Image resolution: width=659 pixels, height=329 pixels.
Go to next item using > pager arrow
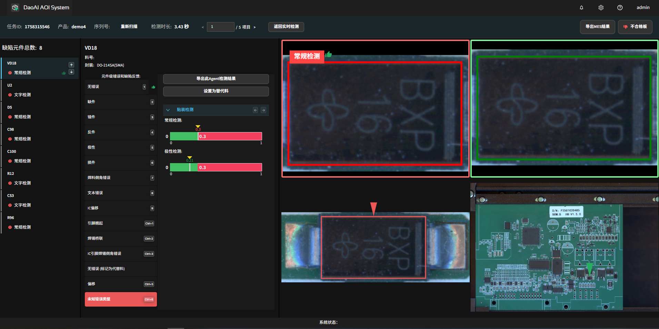pos(254,27)
